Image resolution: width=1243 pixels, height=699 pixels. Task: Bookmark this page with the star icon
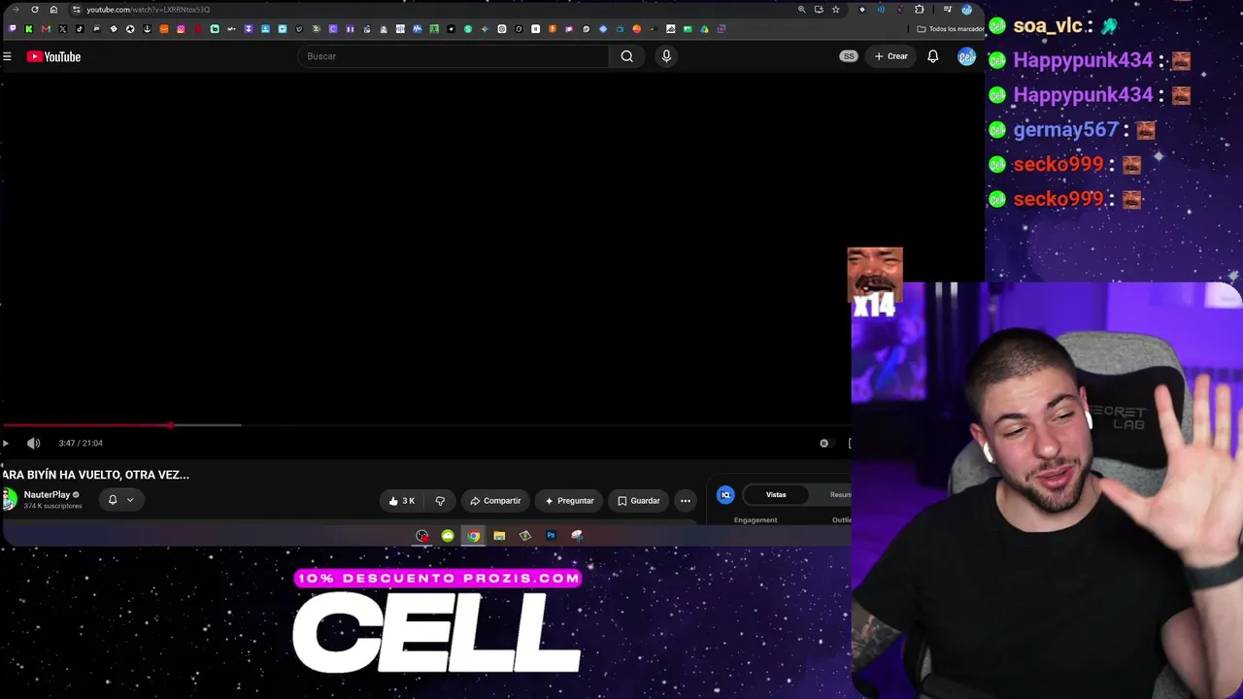pos(835,10)
